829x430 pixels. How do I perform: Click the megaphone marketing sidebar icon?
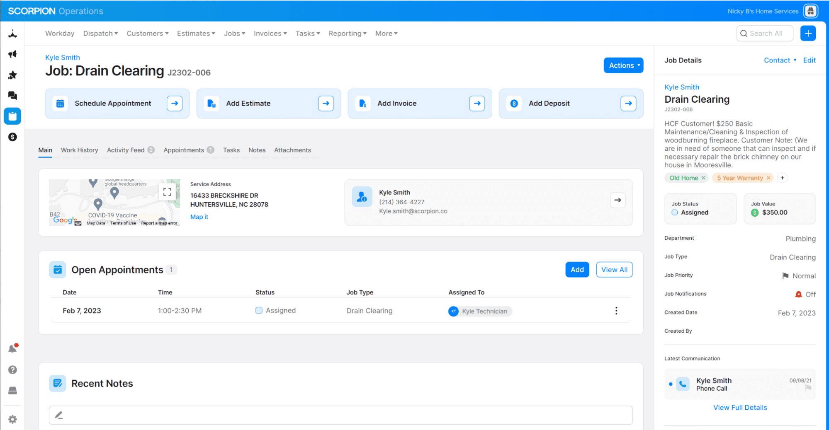coord(12,54)
